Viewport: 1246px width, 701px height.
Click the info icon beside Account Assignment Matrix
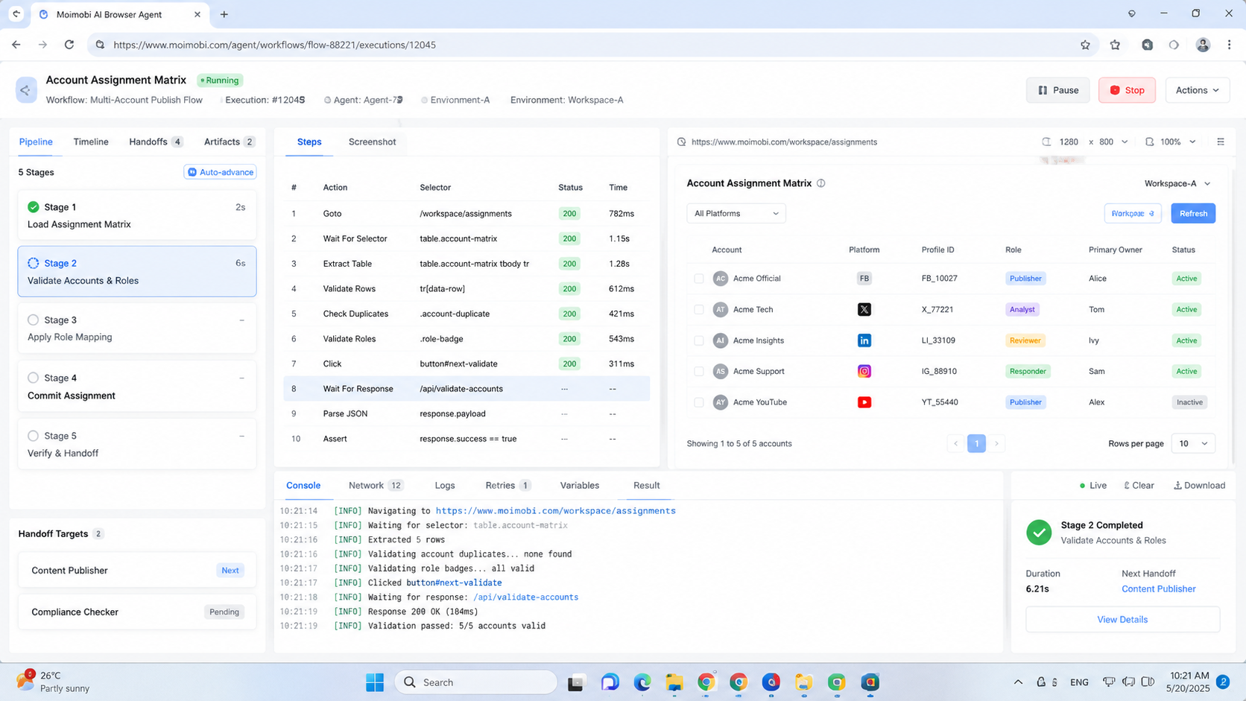click(x=820, y=183)
